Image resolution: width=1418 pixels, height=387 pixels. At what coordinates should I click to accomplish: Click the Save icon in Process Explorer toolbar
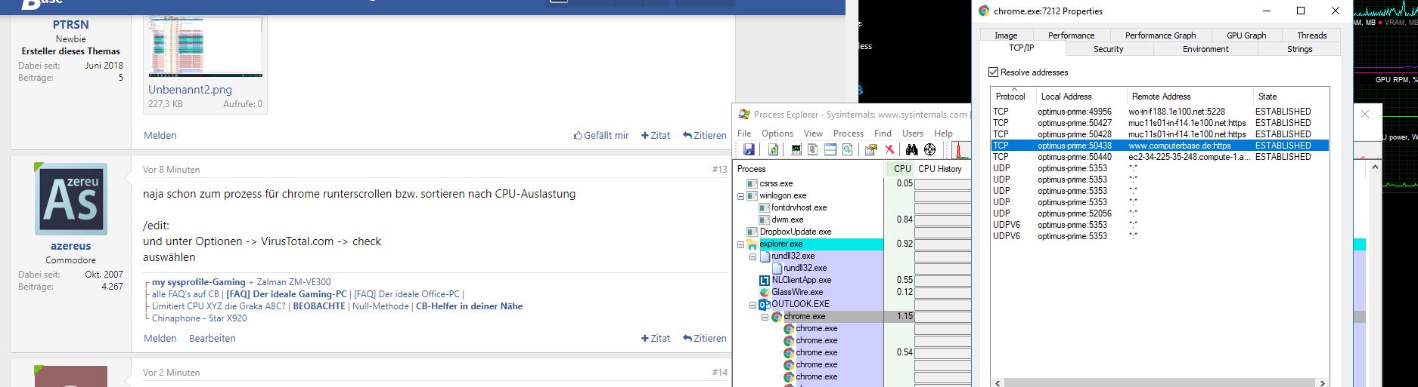pyautogui.click(x=749, y=149)
